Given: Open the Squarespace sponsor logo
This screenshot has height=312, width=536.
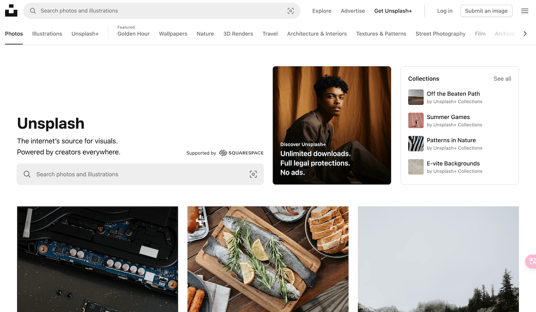Looking at the screenshot, I should (x=241, y=153).
